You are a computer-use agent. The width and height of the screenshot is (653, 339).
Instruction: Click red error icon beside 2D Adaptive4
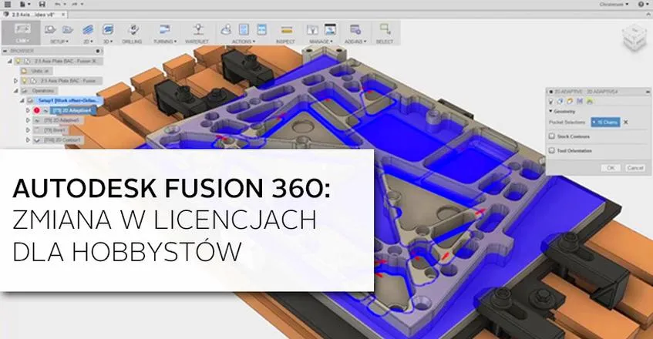[37, 111]
